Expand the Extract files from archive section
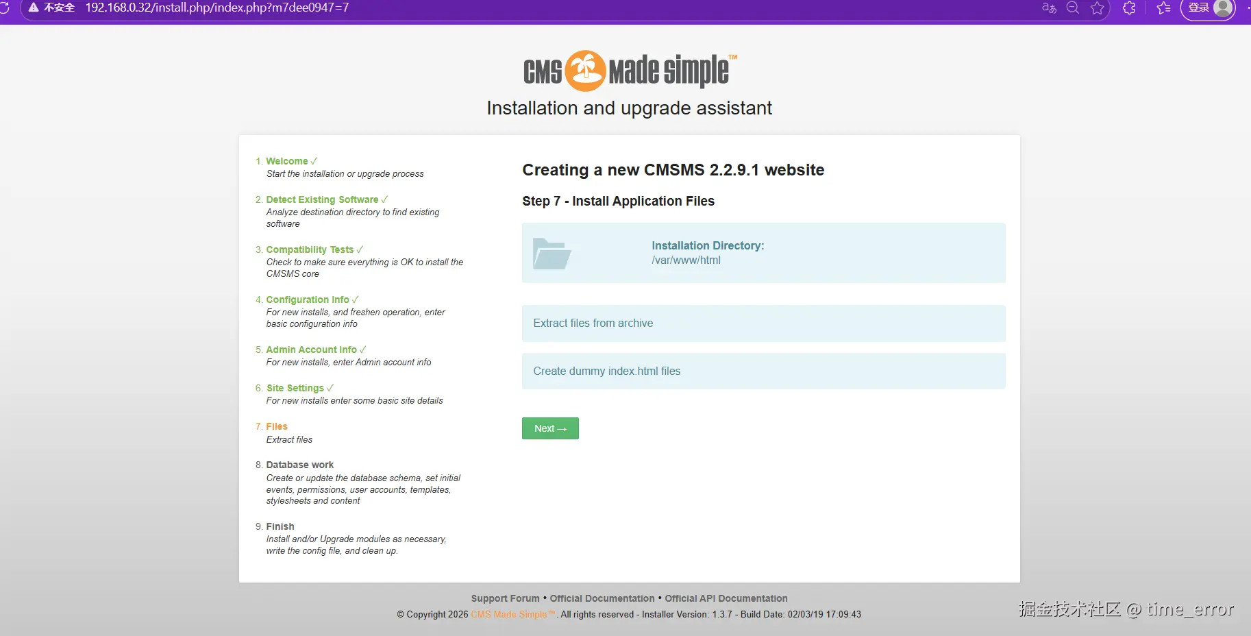The height and width of the screenshot is (636, 1251). pos(763,323)
